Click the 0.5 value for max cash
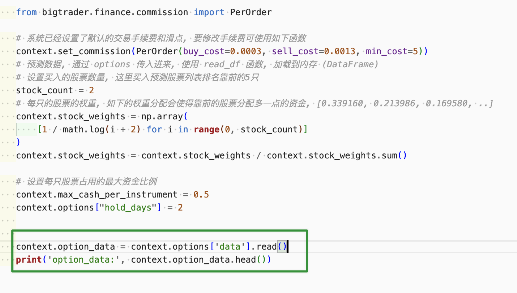This screenshot has height=293, width=517. pos(201,195)
